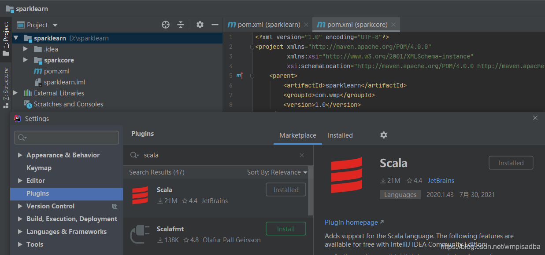Switch to the Marketplace tab
Viewport: 545px width, 255px height.
(298, 135)
